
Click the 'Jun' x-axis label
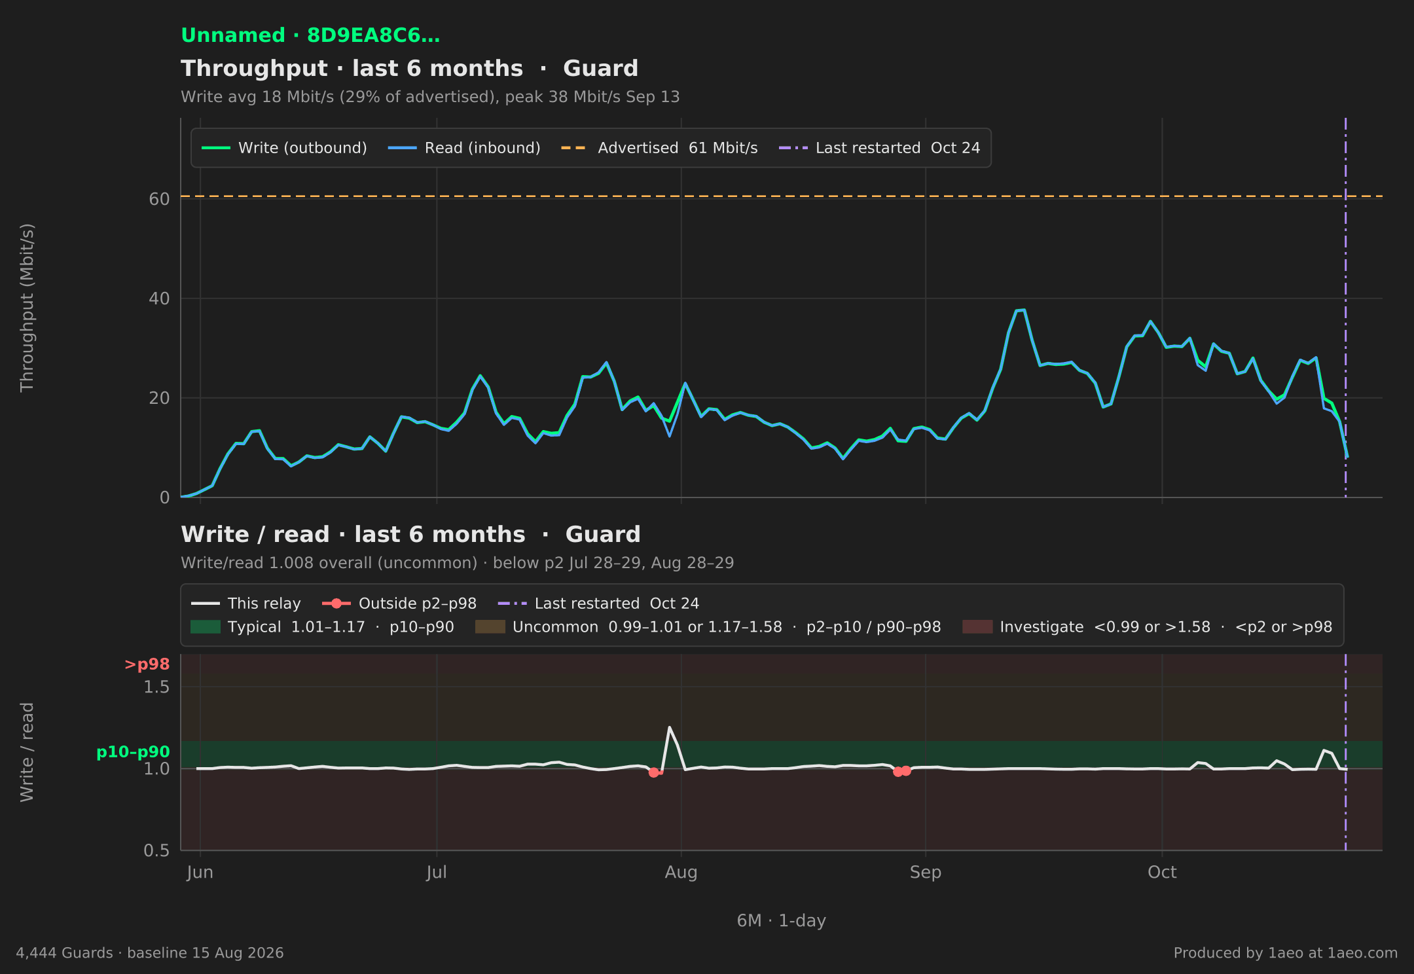click(200, 873)
